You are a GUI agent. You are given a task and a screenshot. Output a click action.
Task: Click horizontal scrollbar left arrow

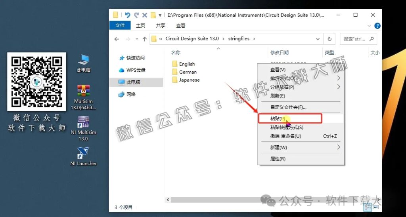coord(168,200)
